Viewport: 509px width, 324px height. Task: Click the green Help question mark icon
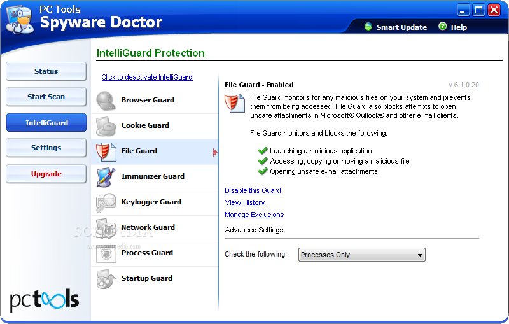click(442, 26)
